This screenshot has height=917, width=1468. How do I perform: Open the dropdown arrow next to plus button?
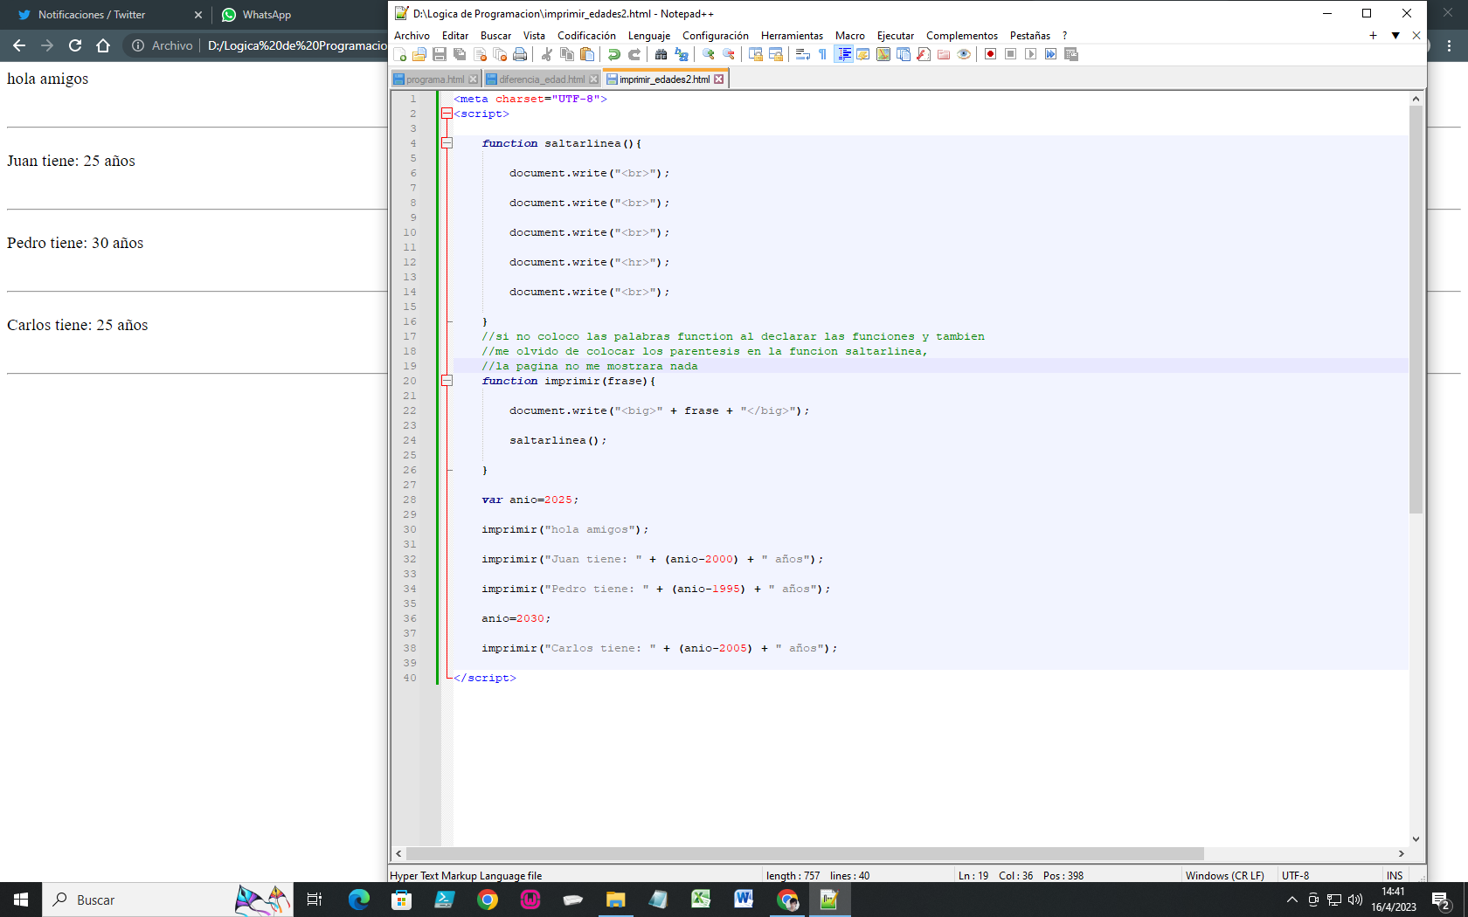point(1395,36)
